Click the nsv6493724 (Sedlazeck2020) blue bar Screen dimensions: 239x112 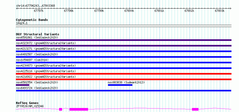124,91
